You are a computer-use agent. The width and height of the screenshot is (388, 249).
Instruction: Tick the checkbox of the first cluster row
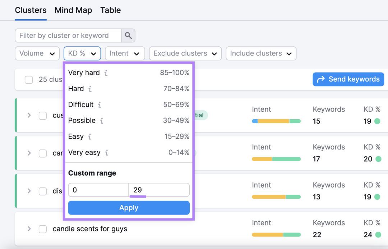pyautogui.click(x=43, y=116)
